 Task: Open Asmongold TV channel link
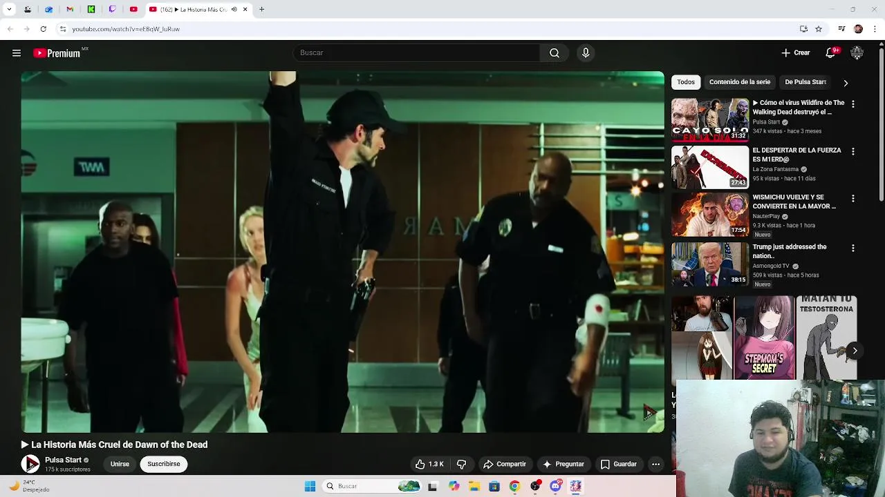[771, 266]
